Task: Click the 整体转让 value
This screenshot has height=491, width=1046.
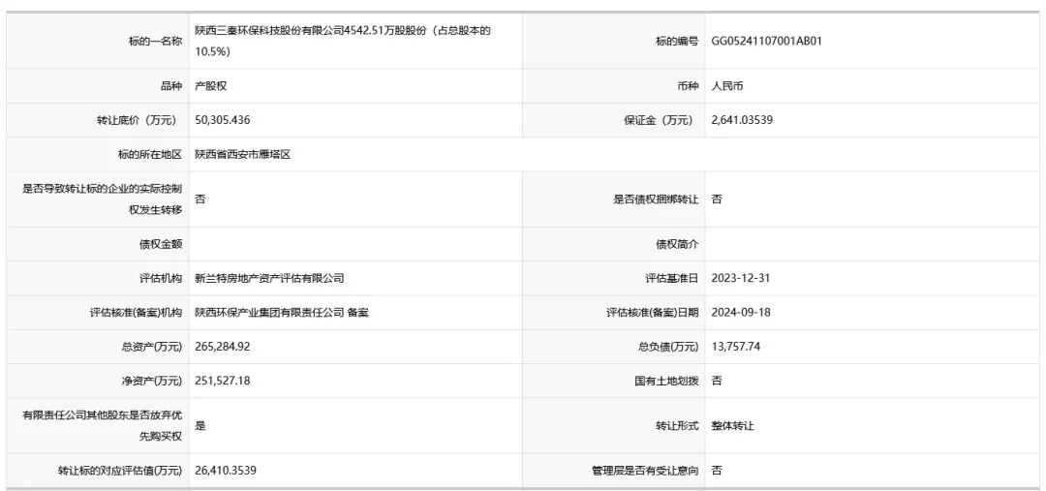Action: (x=732, y=425)
